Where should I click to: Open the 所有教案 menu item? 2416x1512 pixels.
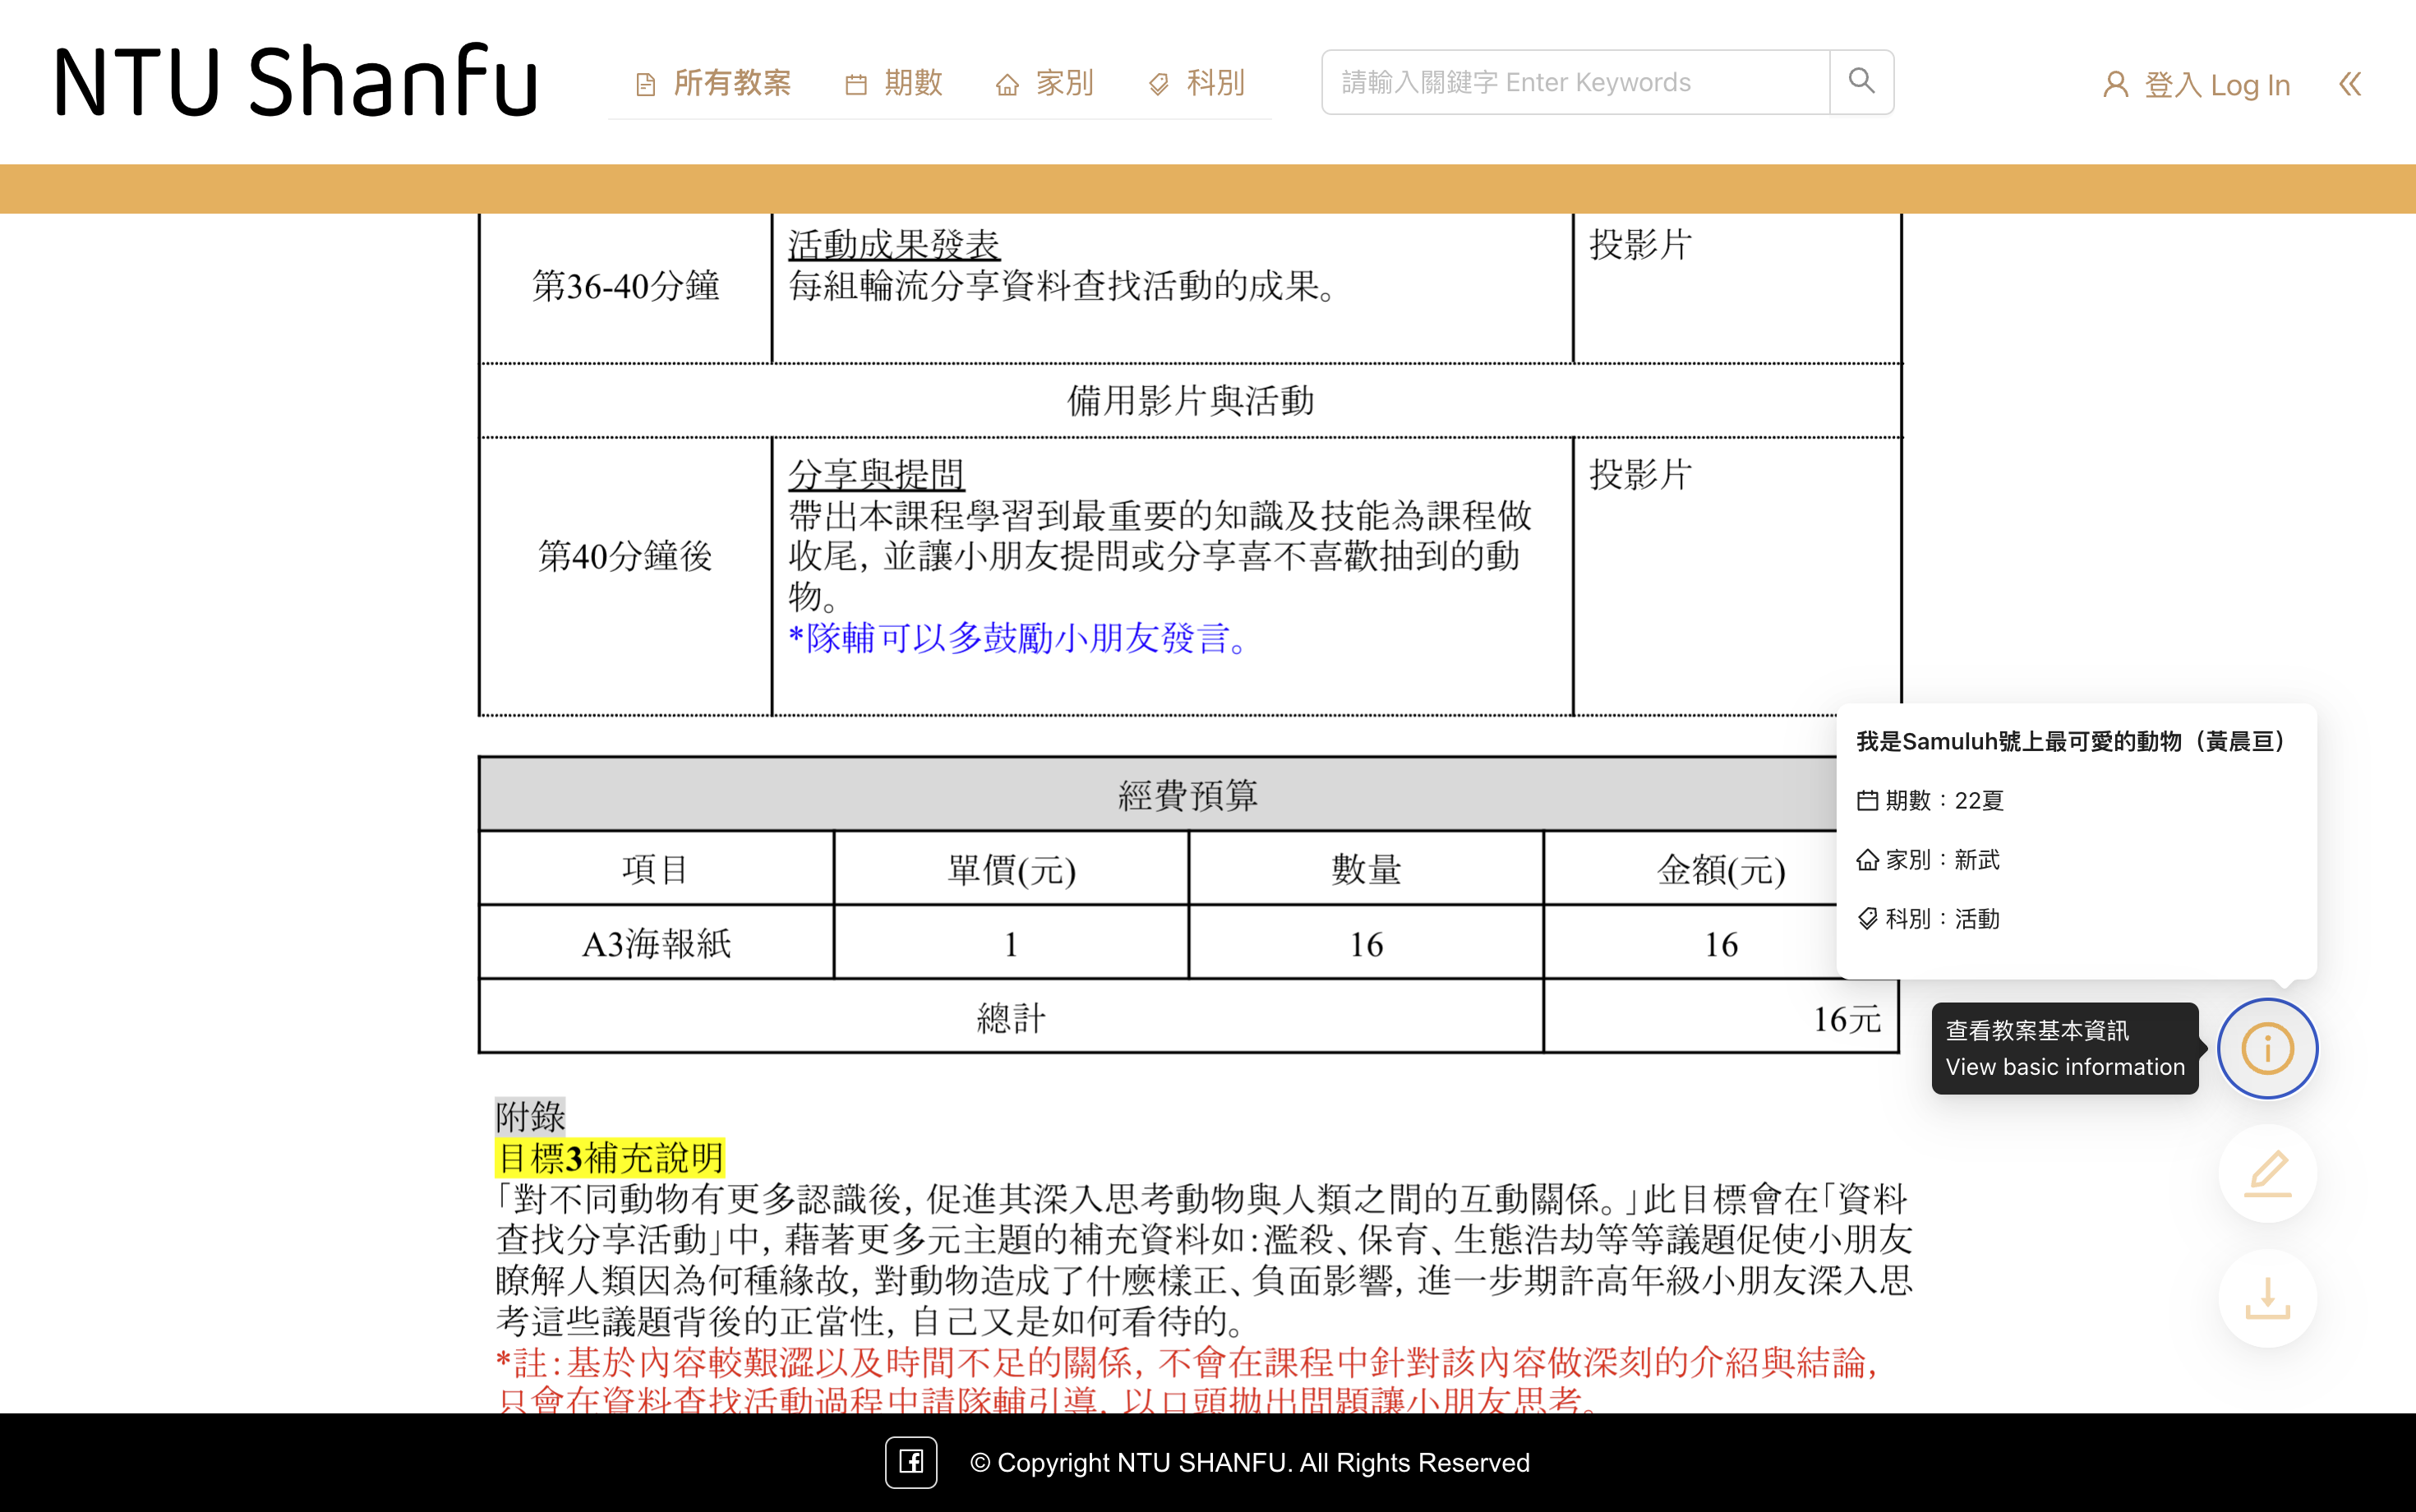[731, 83]
